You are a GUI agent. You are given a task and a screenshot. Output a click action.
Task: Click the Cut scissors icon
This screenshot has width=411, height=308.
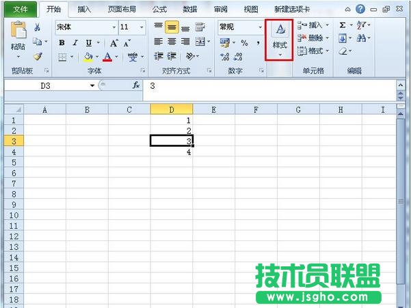(x=38, y=27)
